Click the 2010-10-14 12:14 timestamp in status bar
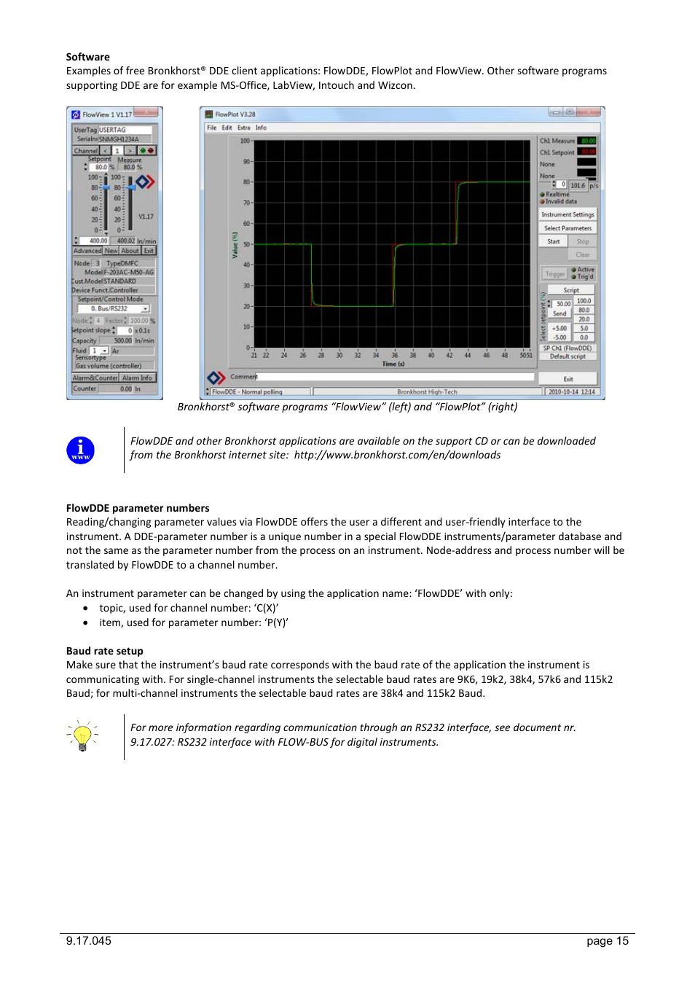 coord(572,391)
